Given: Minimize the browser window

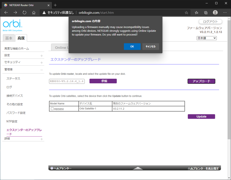Looking at the screenshot, I should coord(207,3).
